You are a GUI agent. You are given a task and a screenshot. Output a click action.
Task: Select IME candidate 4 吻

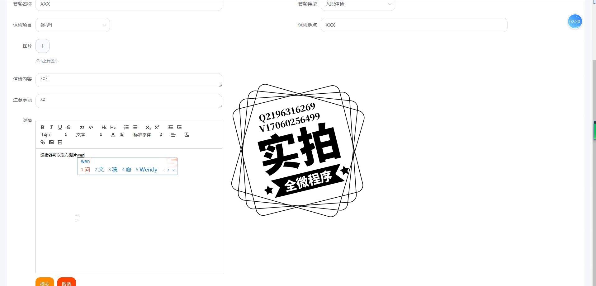tap(126, 170)
